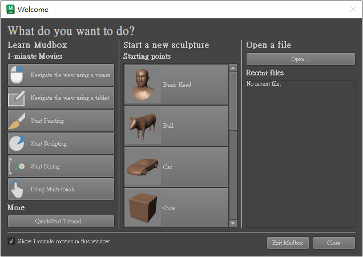Open 'Navigate the view using a mouse' movie
The height and width of the screenshot is (257, 363).
pyautogui.click(x=61, y=75)
